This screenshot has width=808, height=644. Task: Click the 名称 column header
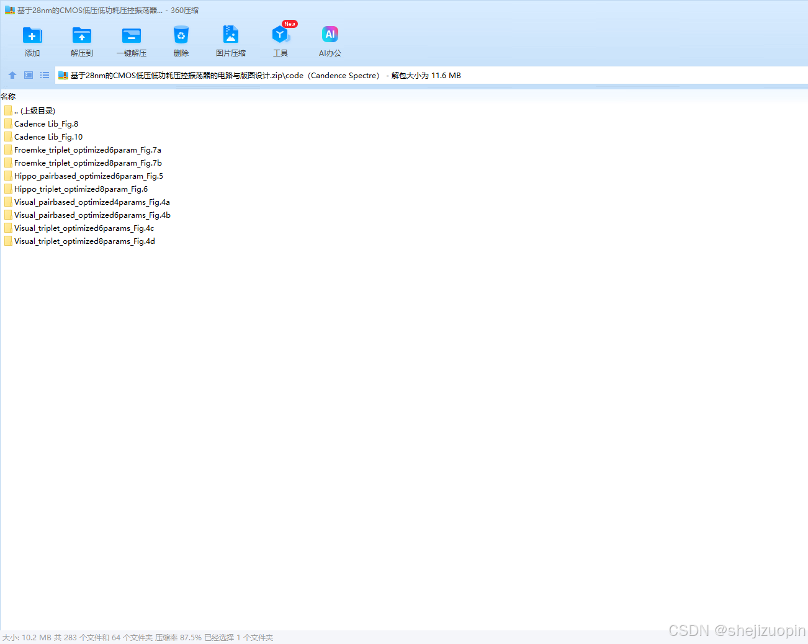coord(8,97)
